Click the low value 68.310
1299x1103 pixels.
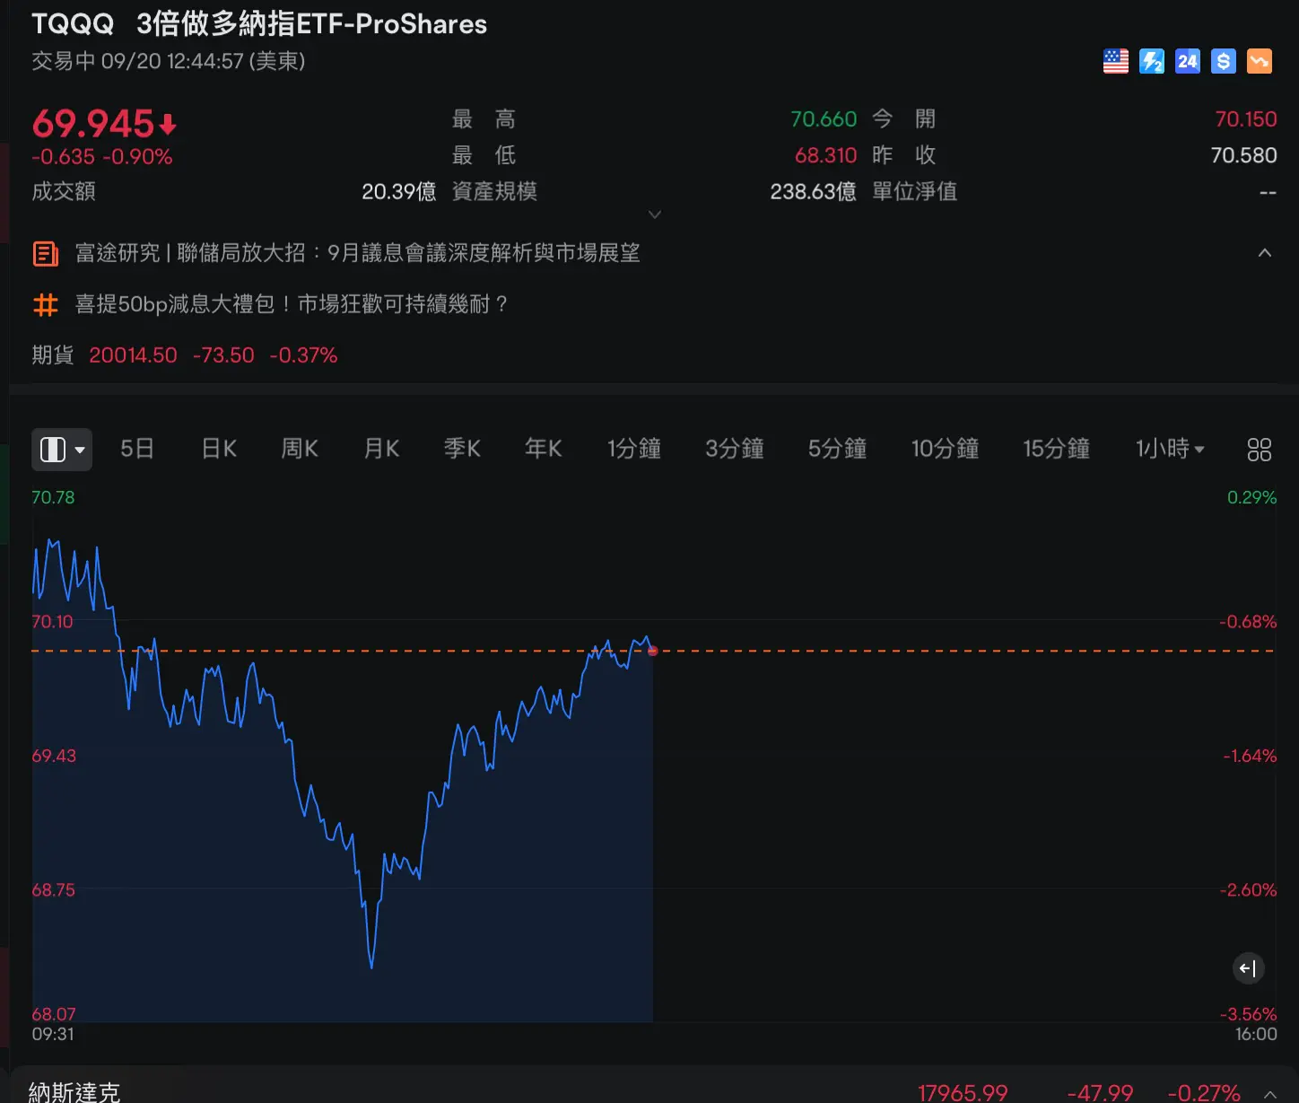point(825,155)
